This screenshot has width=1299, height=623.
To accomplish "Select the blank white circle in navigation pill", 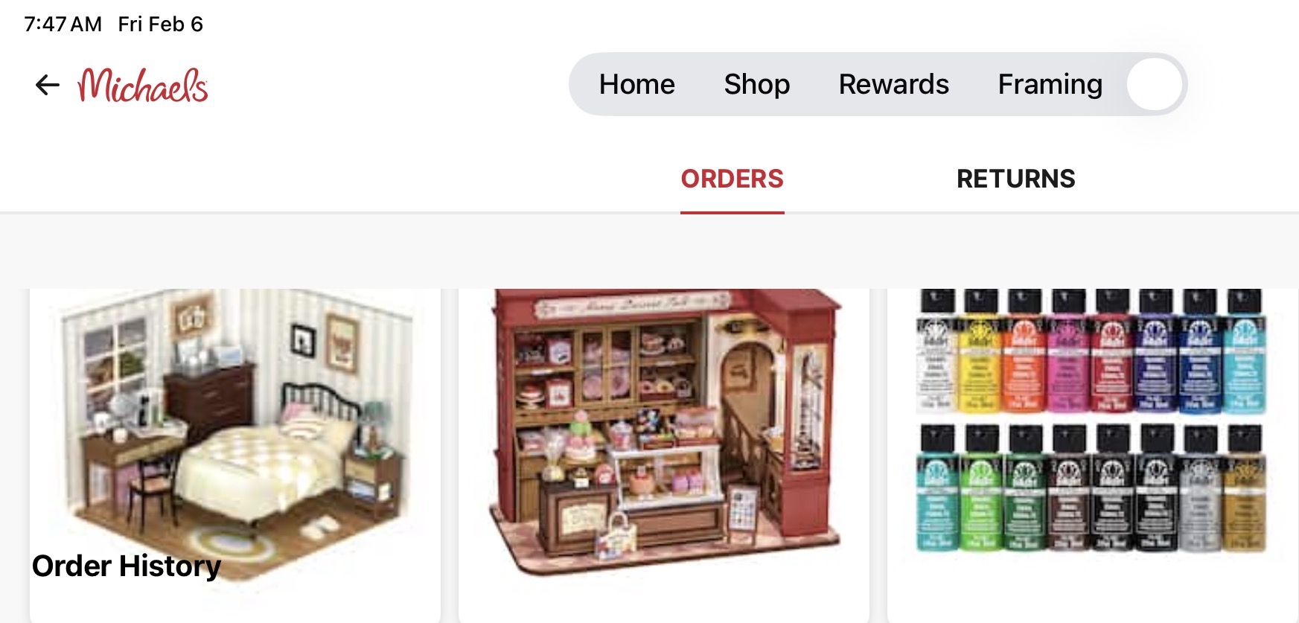I will pos(1154,84).
